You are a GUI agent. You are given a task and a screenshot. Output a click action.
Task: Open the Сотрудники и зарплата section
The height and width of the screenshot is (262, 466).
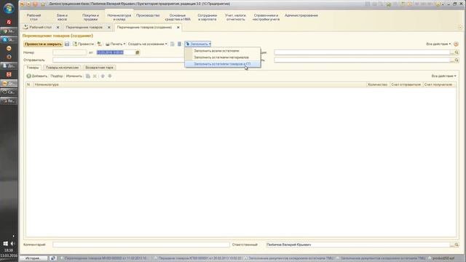207,17
